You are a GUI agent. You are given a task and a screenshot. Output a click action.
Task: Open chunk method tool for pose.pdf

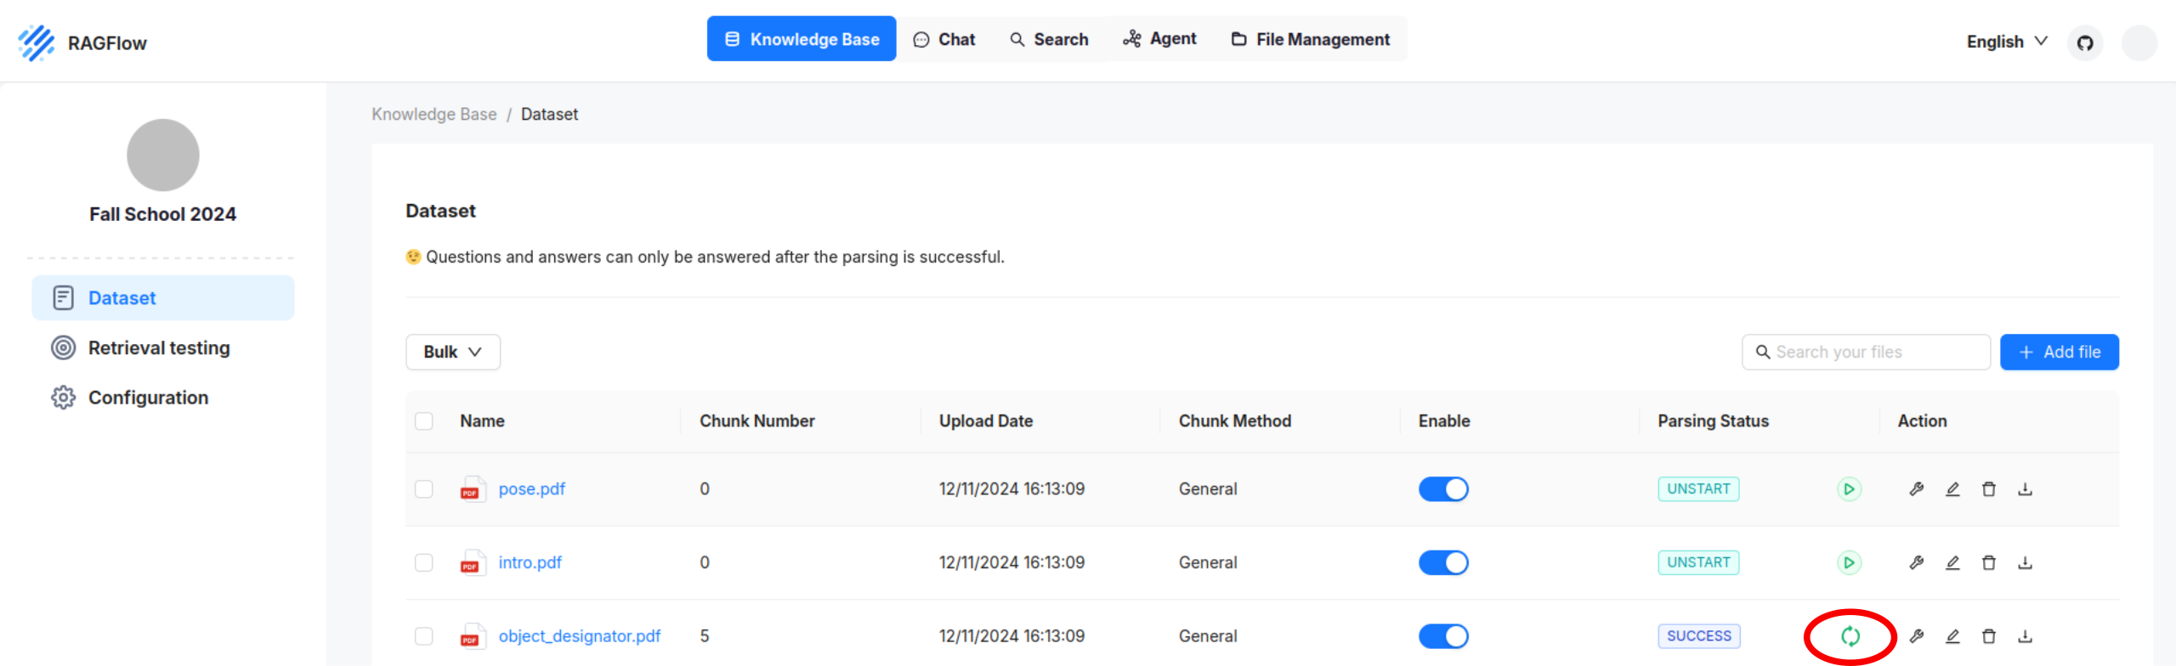pos(1916,489)
